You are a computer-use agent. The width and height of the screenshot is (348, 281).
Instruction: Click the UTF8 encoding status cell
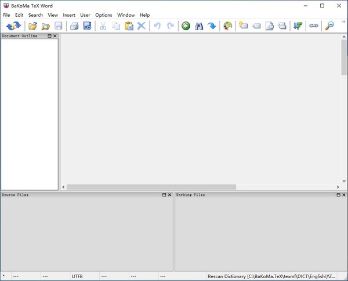[84, 276]
